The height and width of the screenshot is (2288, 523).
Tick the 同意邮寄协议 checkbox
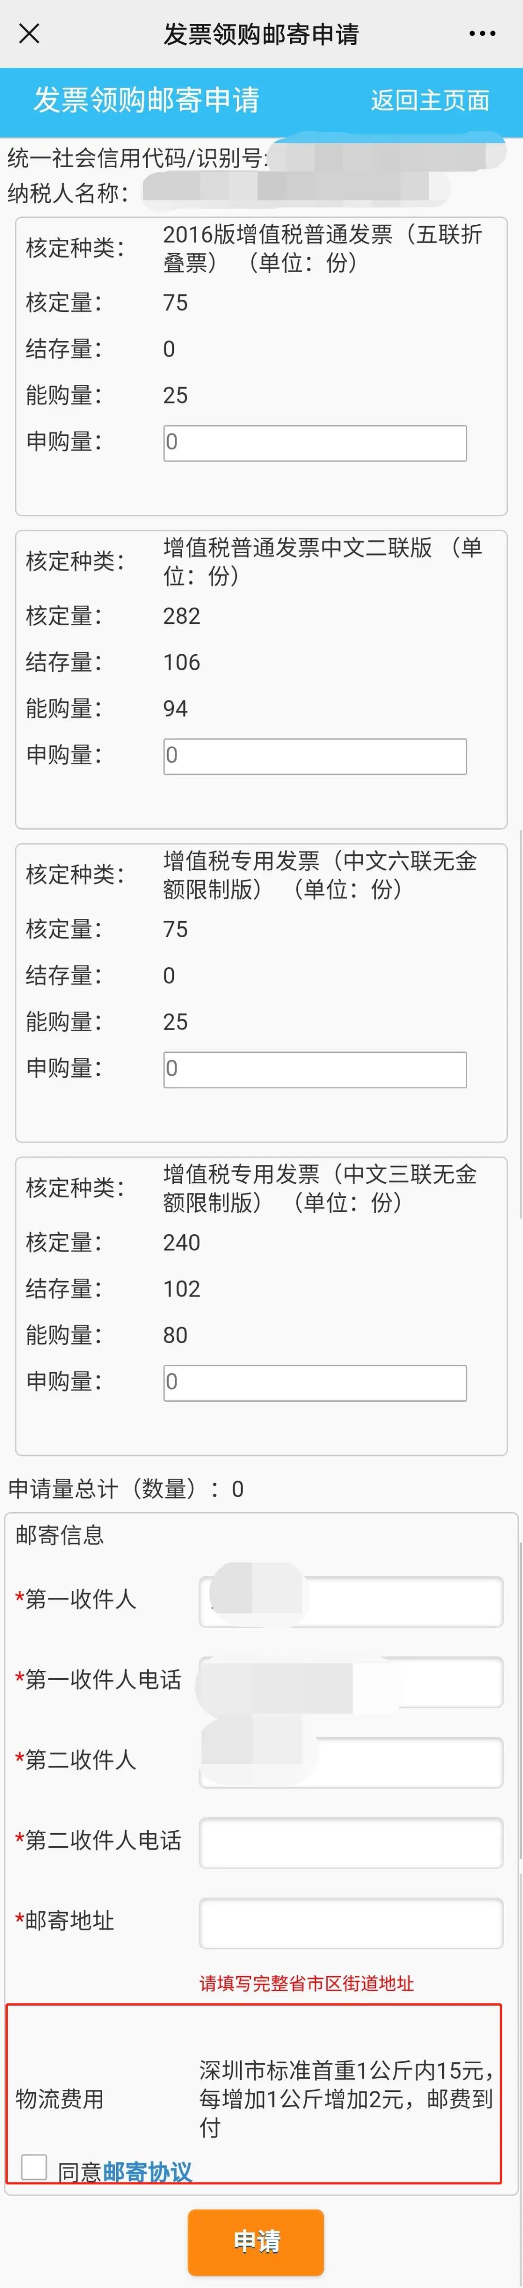tap(34, 2166)
